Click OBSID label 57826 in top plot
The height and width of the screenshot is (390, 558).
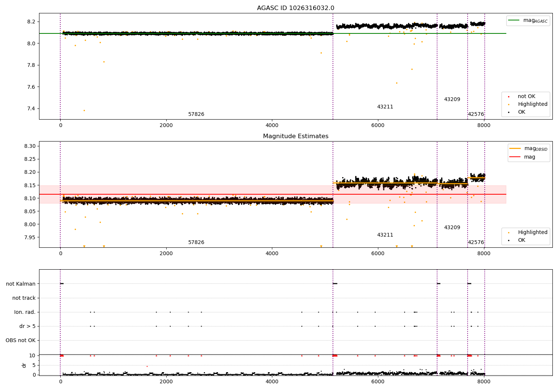coord(196,114)
